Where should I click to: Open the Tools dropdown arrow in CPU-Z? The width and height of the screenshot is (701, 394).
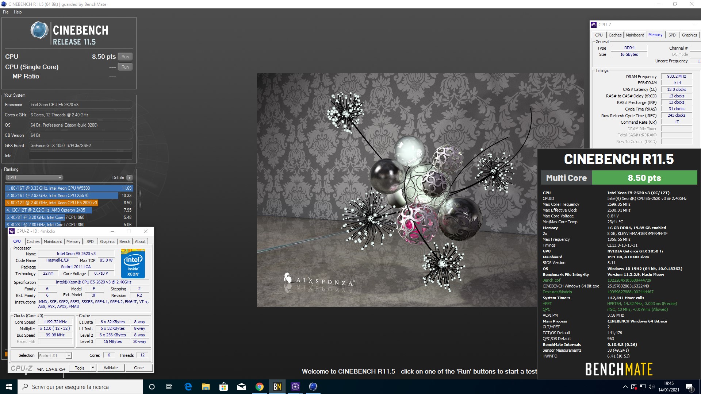93,368
